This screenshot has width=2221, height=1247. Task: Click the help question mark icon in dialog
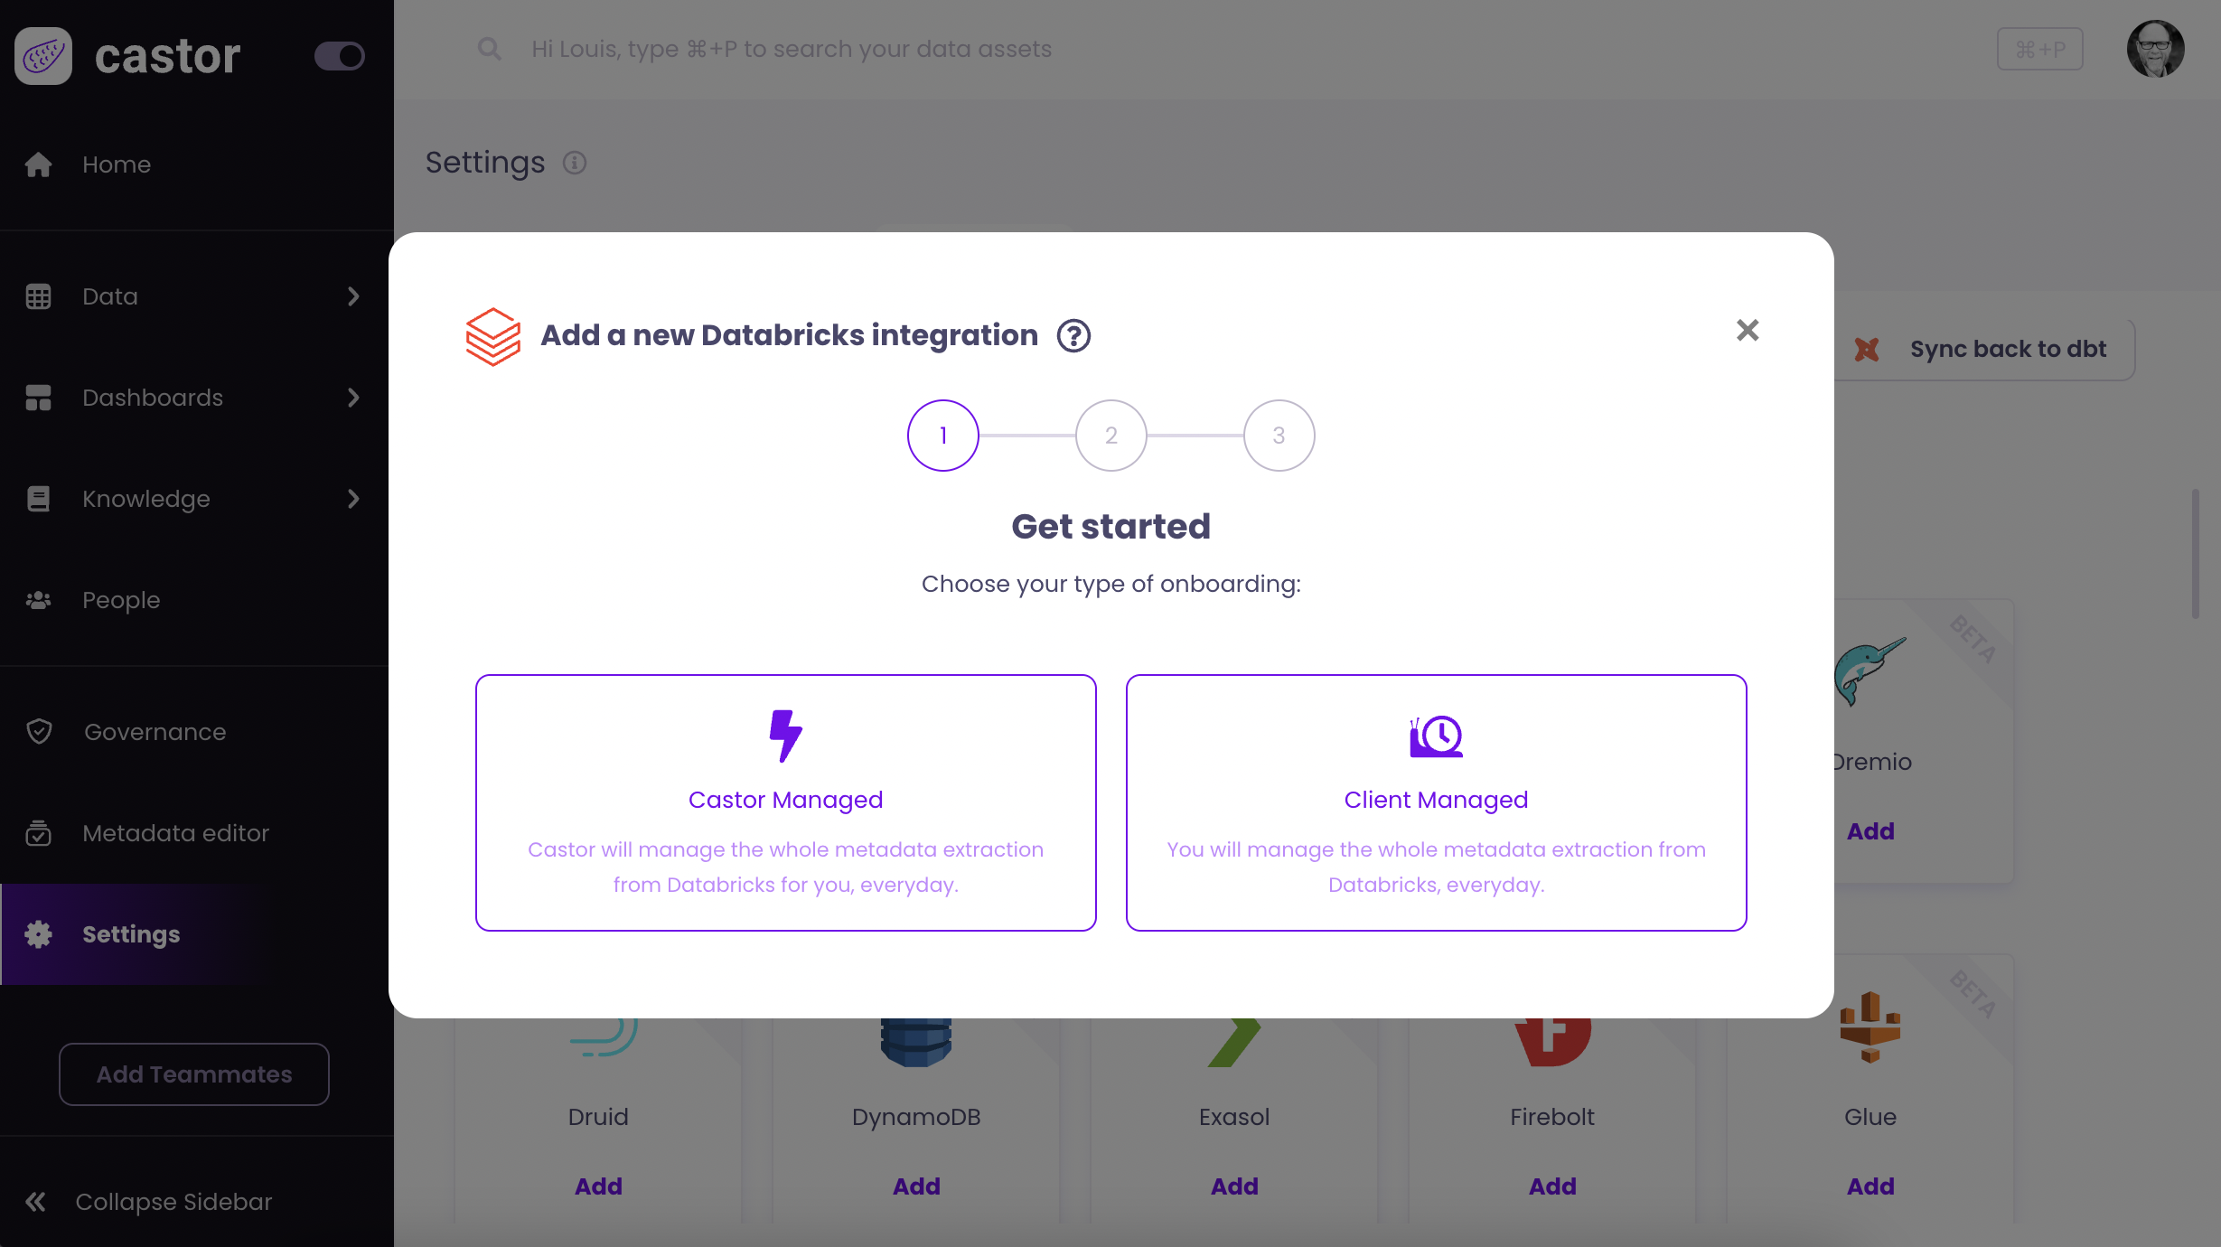(x=1073, y=336)
